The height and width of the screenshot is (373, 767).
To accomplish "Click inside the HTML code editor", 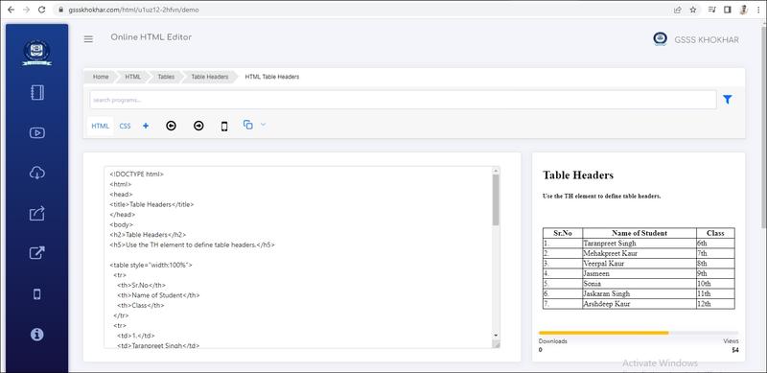I will 298,258.
